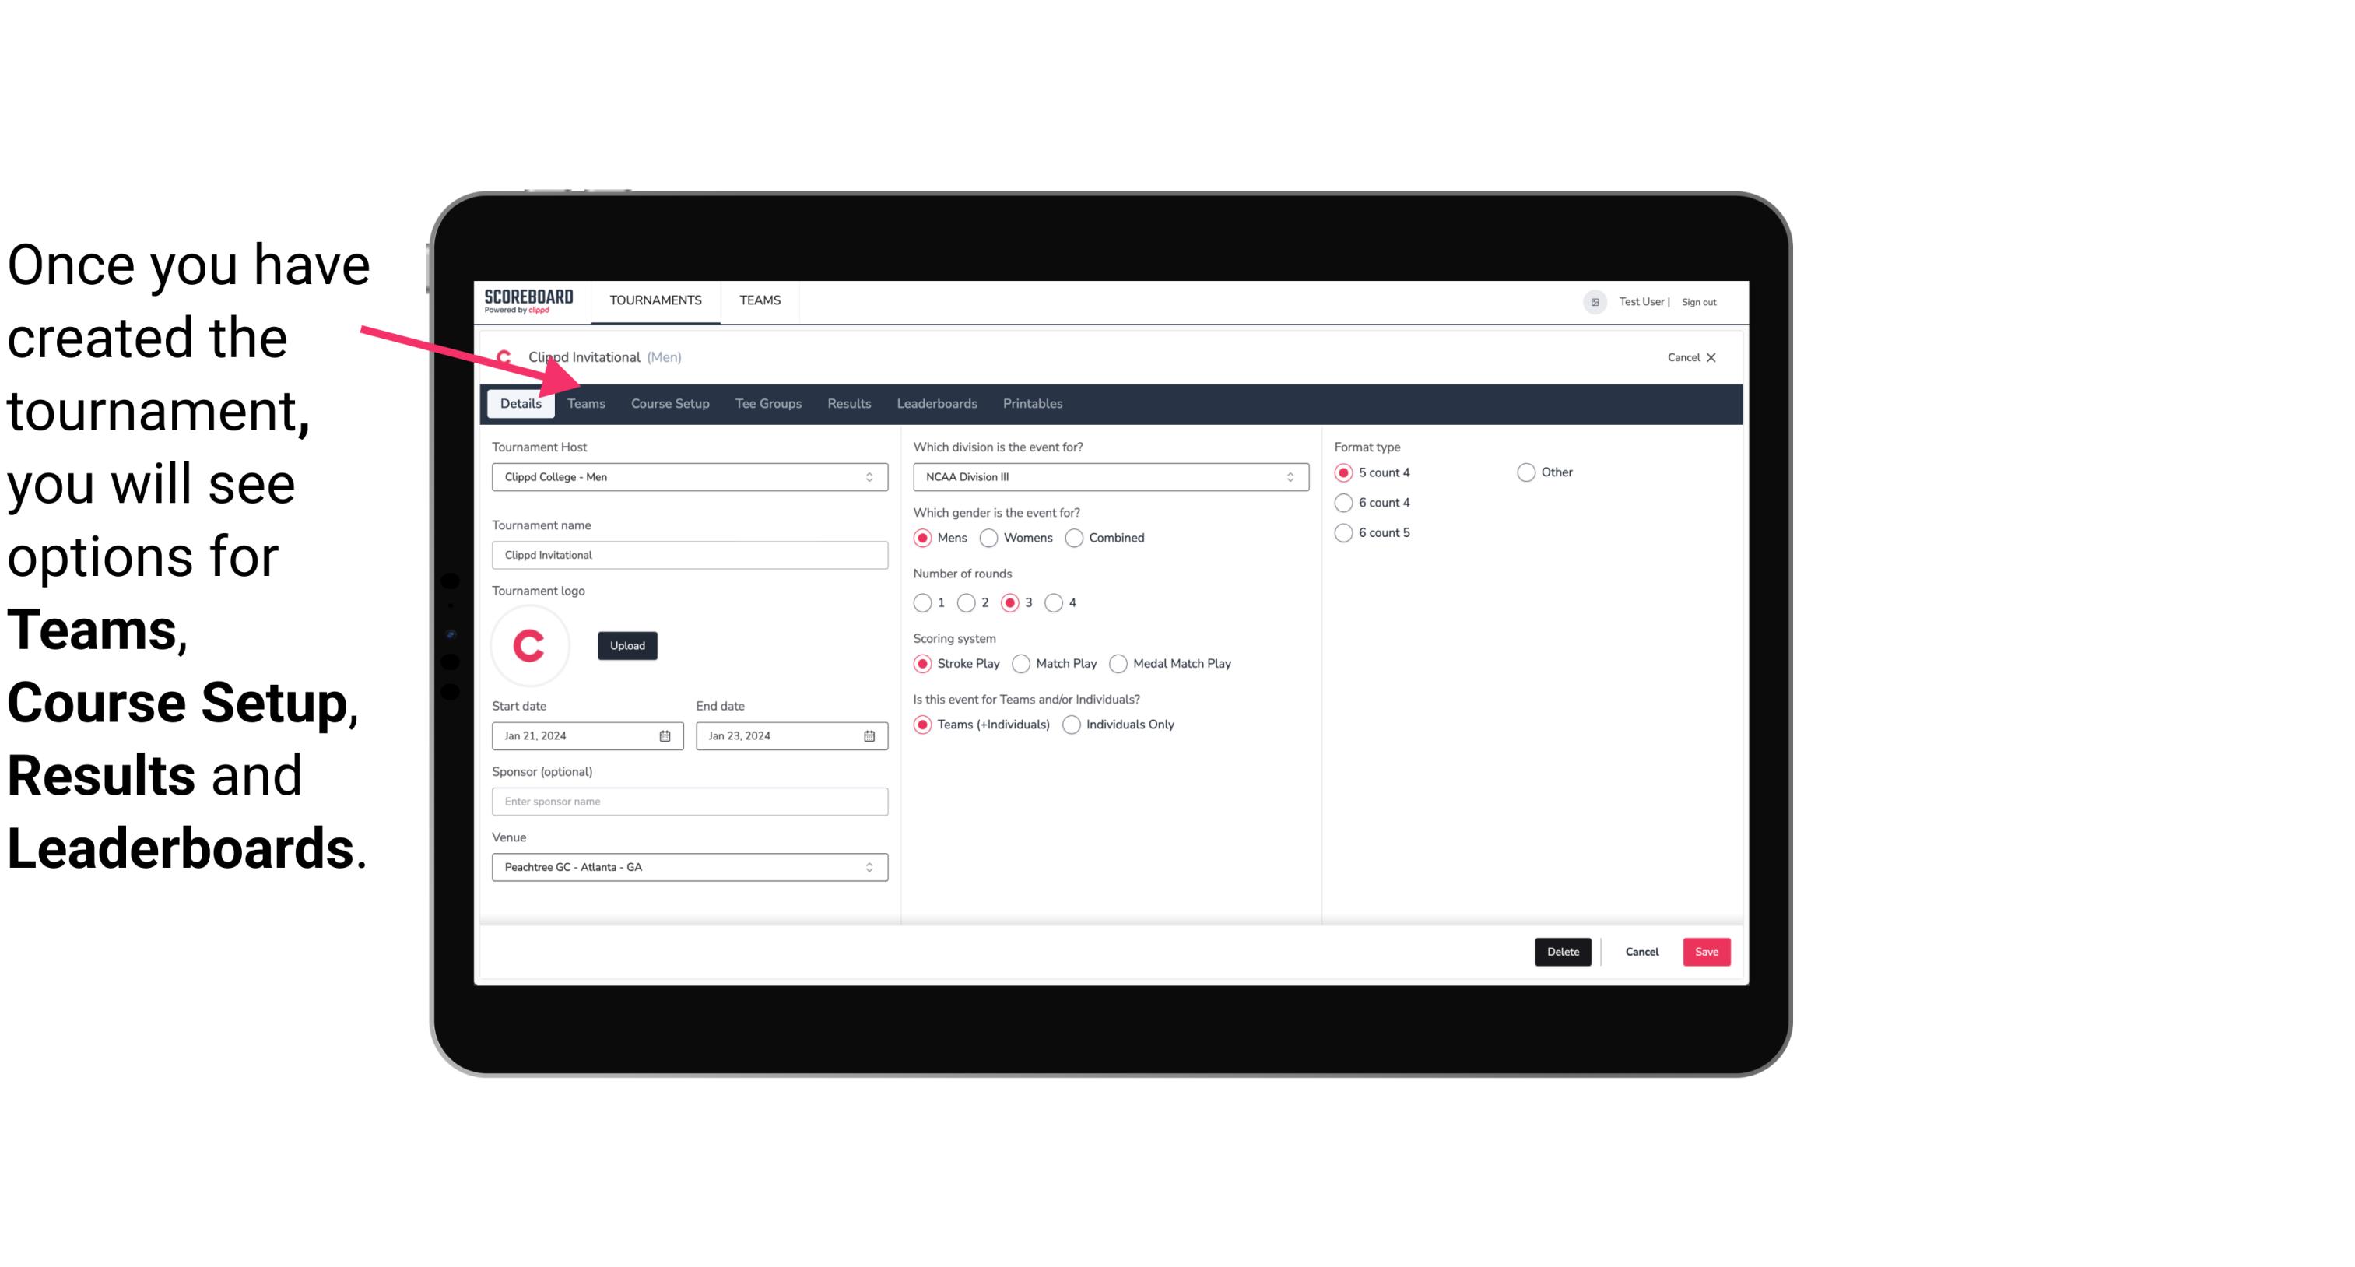Switch to the Course Setup tab
Viewport: 2355px width, 1267px height.
669,402
